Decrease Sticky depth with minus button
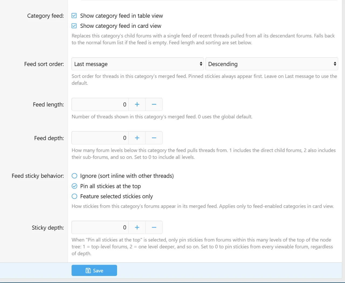This screenshot has width=345, height=283. 154,227
